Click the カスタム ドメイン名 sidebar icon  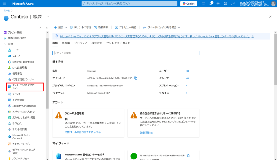click(x=9, y=144)
